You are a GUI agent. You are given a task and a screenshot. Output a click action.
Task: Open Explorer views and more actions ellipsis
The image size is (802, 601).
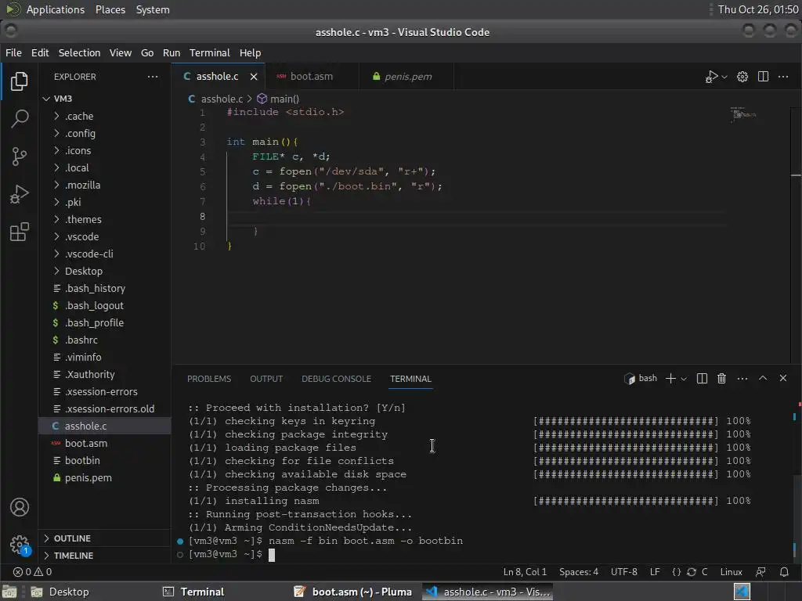(x=153, y=77)
